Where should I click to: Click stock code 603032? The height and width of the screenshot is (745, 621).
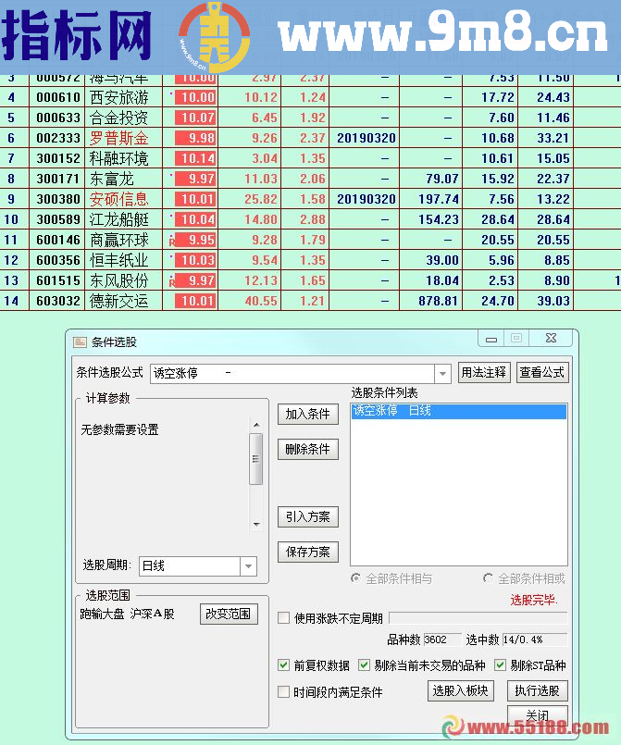(x=58, y=301)
